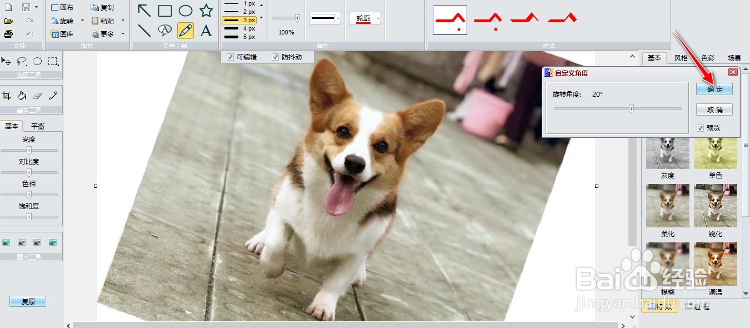Select the lasso selection tool

22,61
